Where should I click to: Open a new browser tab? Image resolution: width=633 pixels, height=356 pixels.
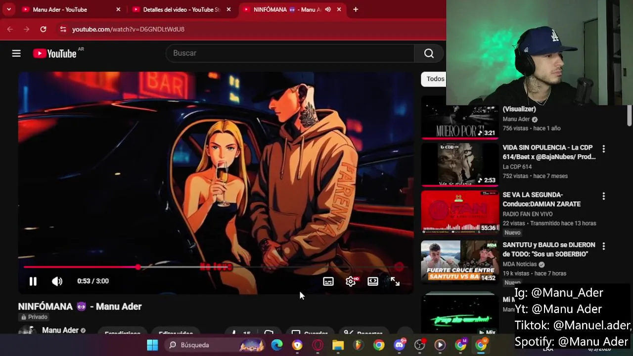(356, 9)
